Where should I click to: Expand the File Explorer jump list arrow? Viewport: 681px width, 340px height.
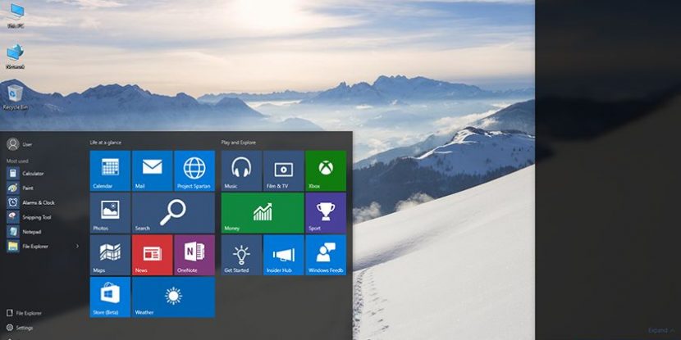point(78,246)
